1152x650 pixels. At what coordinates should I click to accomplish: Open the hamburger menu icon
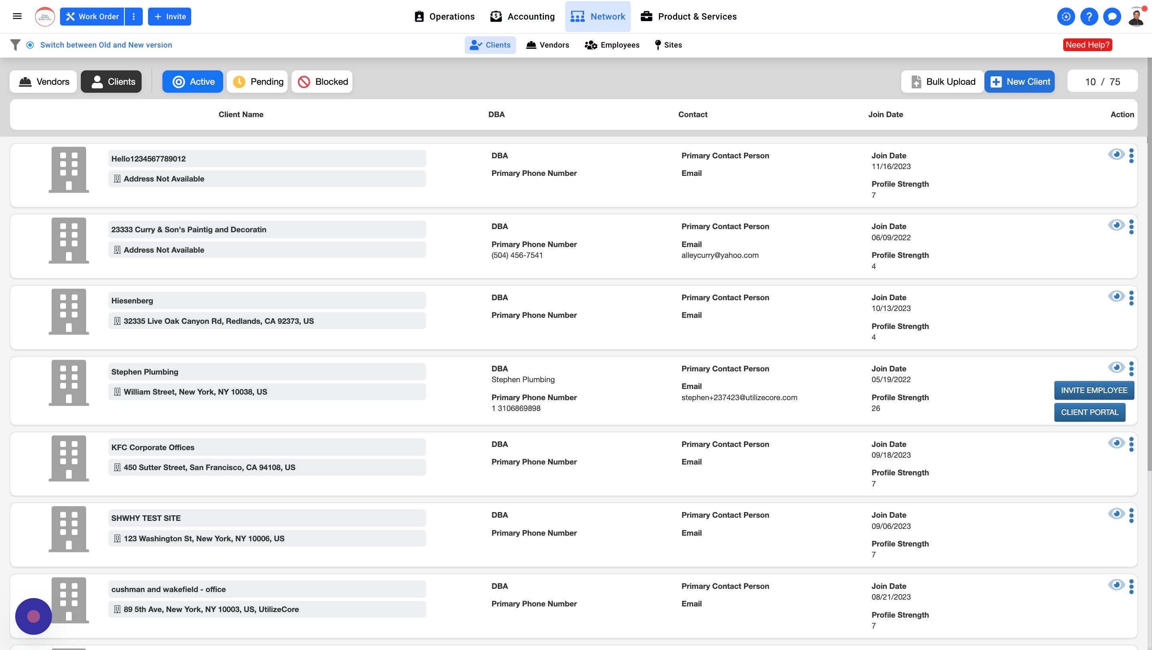17,16
